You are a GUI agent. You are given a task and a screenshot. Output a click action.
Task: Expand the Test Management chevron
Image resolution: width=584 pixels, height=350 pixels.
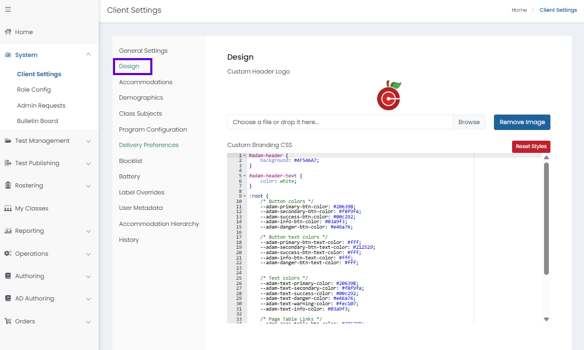88,141
